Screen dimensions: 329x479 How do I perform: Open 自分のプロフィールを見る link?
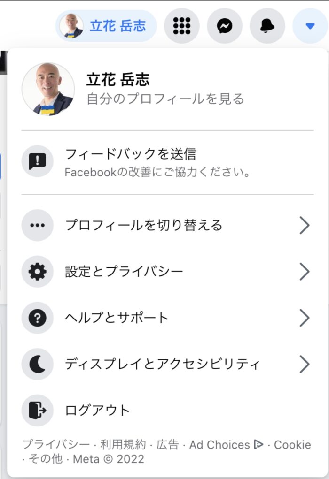click(165, 99)
